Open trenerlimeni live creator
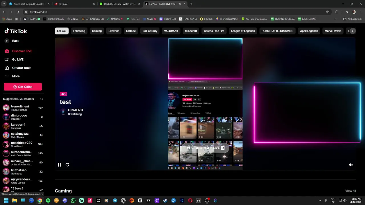This screenshot has width=365, height=205. (23, 108)
